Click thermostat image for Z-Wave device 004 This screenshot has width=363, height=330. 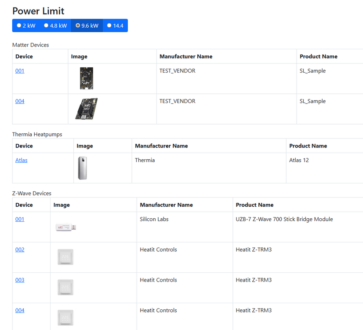tap(65, 318)
